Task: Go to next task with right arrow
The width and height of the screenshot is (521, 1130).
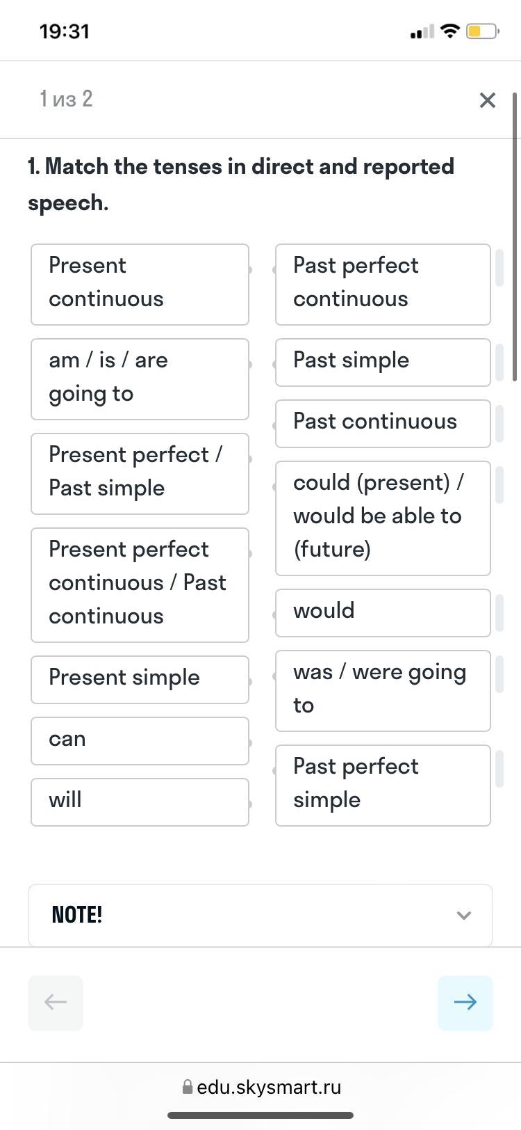Action: click(x=465, y=1003)
